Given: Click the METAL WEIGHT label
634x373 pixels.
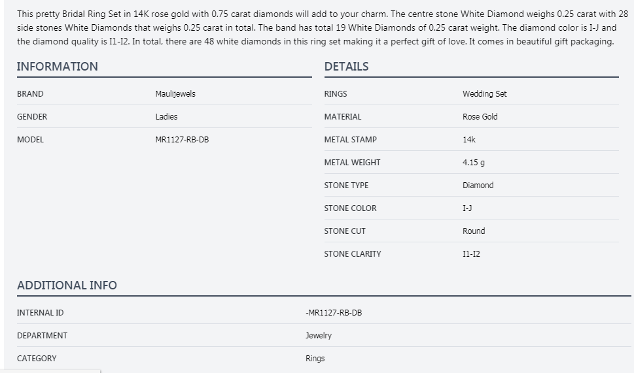Looking at the screenshot, I should point(352,162).
